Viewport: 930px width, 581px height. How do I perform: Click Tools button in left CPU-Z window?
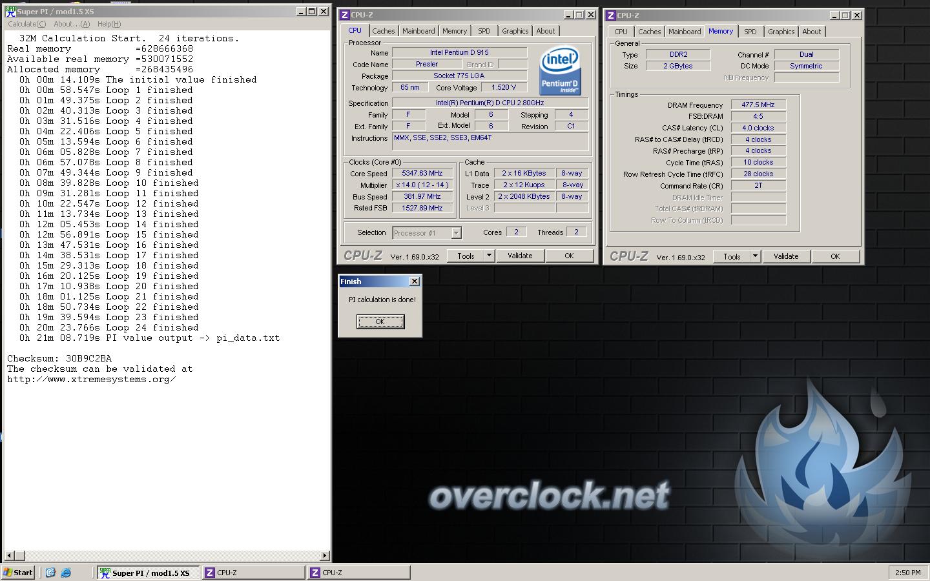[x=466, y=256]
